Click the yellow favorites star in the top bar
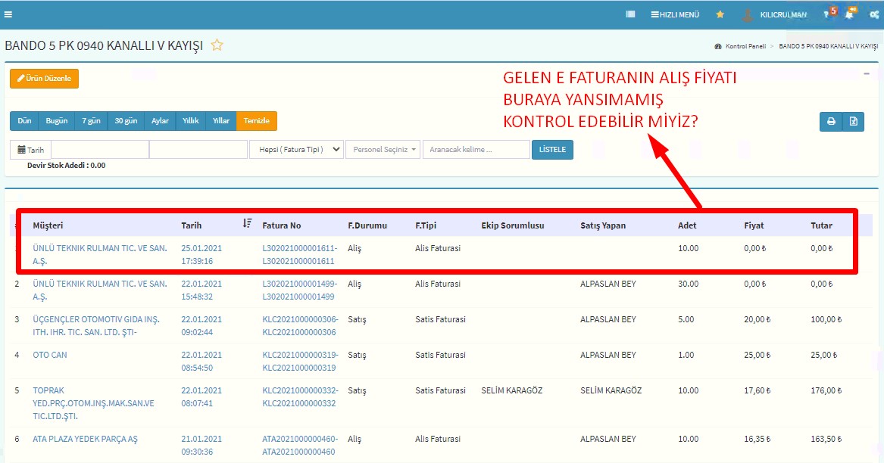 coord(720,14)
